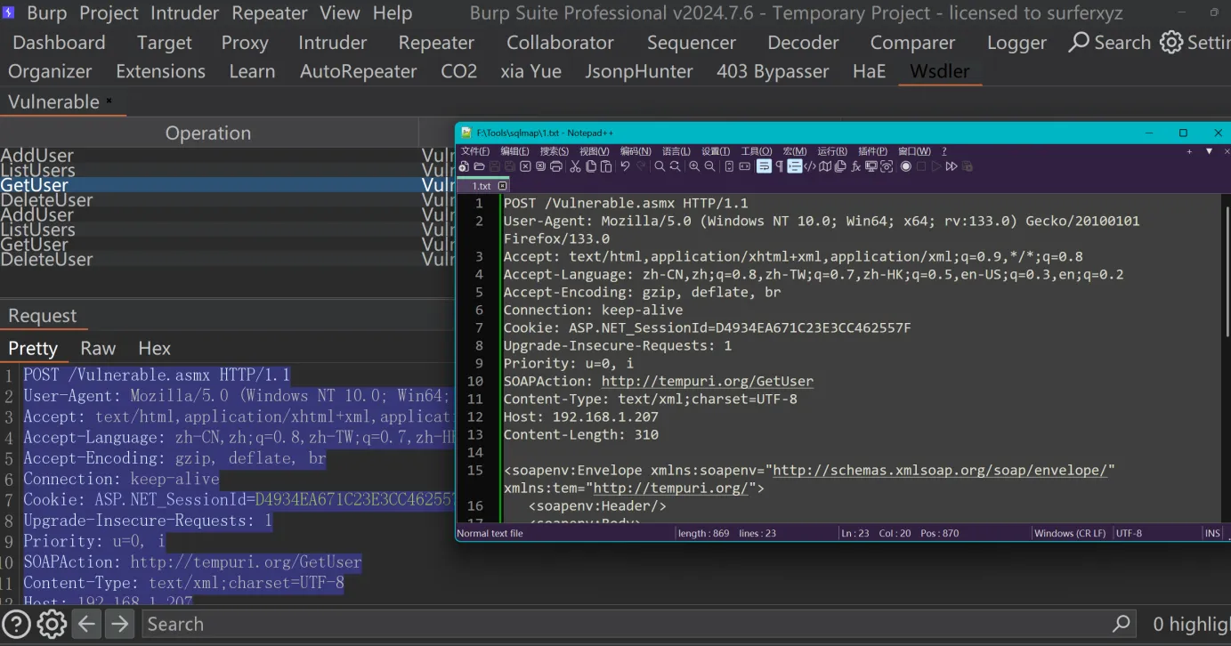Click Notepad++ user-defined language code icon

pos(810,166)
